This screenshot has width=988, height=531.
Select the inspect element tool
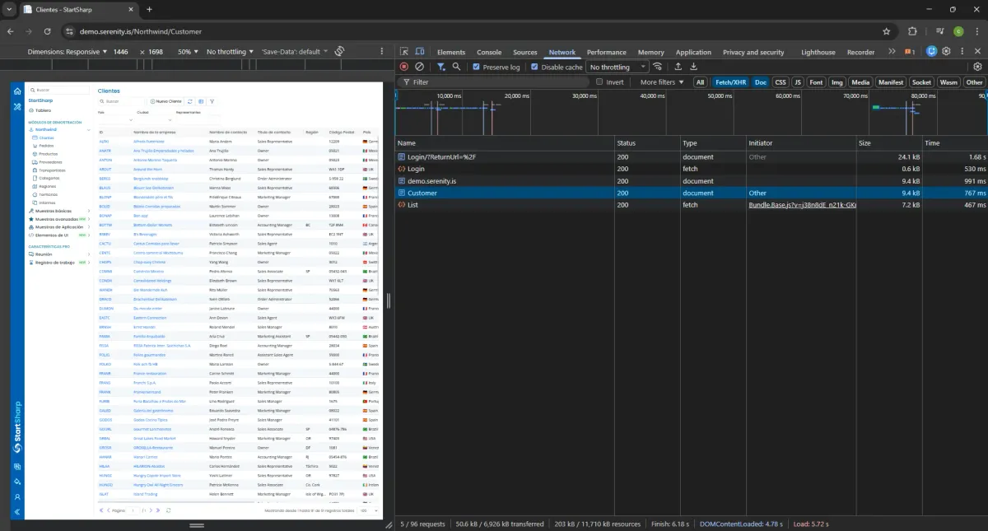click(x=404, y=51)
